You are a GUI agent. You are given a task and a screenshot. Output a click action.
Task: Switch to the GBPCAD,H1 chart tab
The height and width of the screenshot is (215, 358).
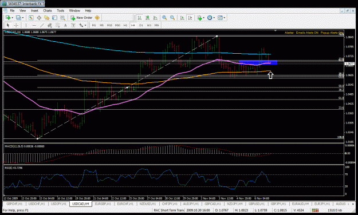[213, 204]
